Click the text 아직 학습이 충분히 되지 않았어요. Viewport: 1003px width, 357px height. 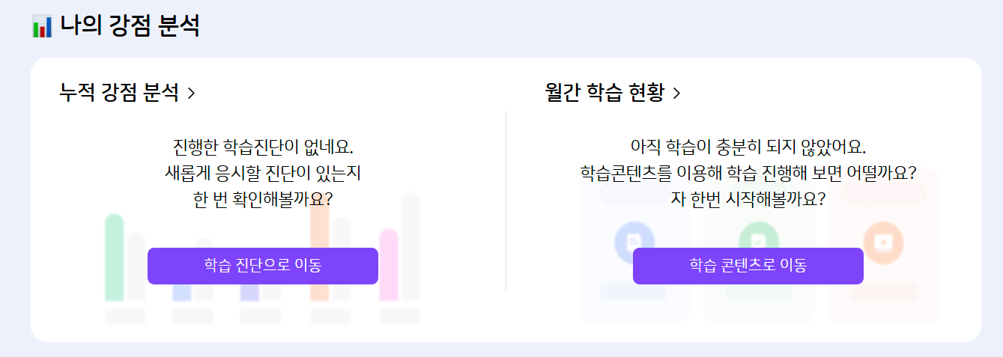[748, 145]
